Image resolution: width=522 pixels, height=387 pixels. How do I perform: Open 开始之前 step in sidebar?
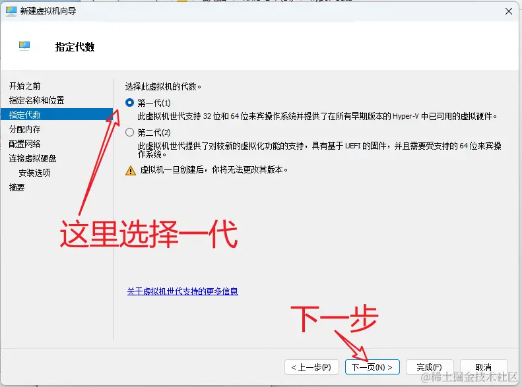point(24,86)
